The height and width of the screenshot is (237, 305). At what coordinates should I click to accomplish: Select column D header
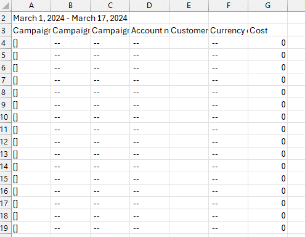[x=149, y=6]
